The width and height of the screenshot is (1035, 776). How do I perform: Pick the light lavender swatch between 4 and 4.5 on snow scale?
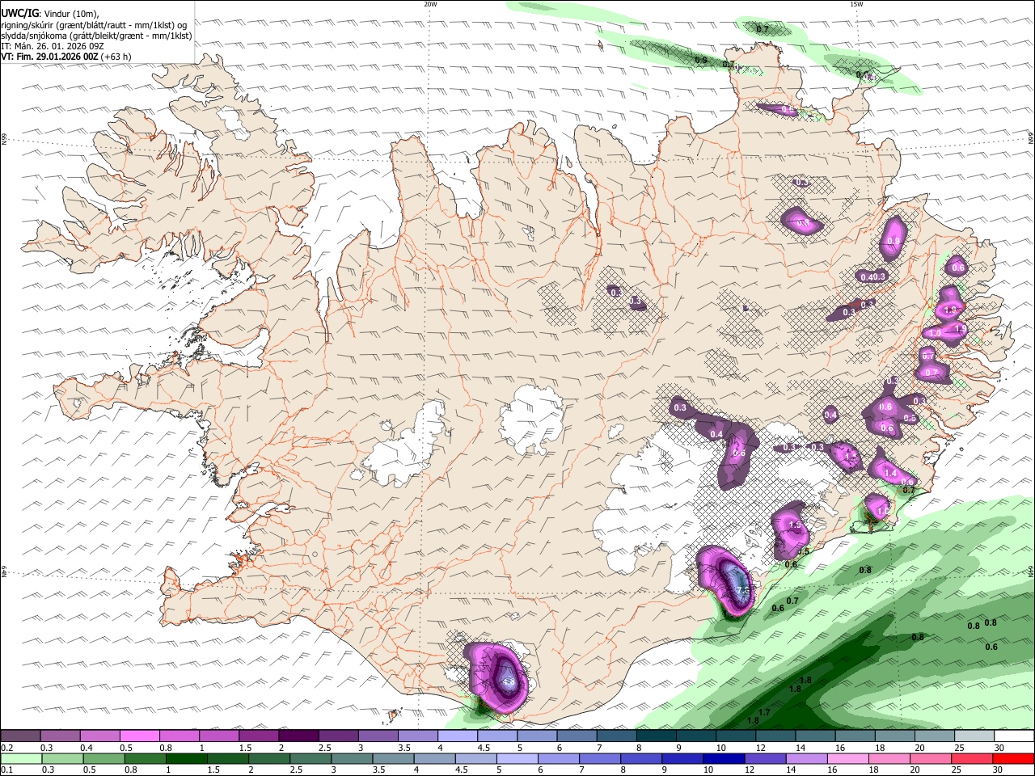coord(458,736)
